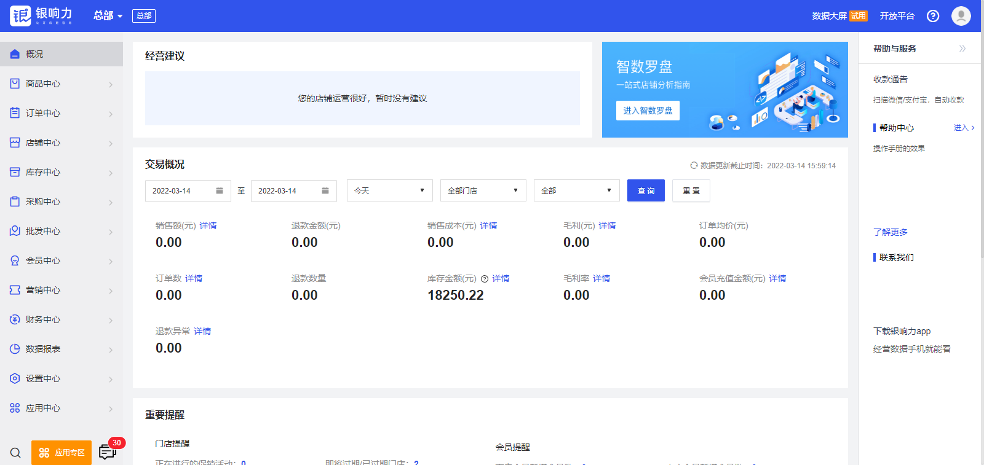Open calendar icon in the start date field

[220, 191]
